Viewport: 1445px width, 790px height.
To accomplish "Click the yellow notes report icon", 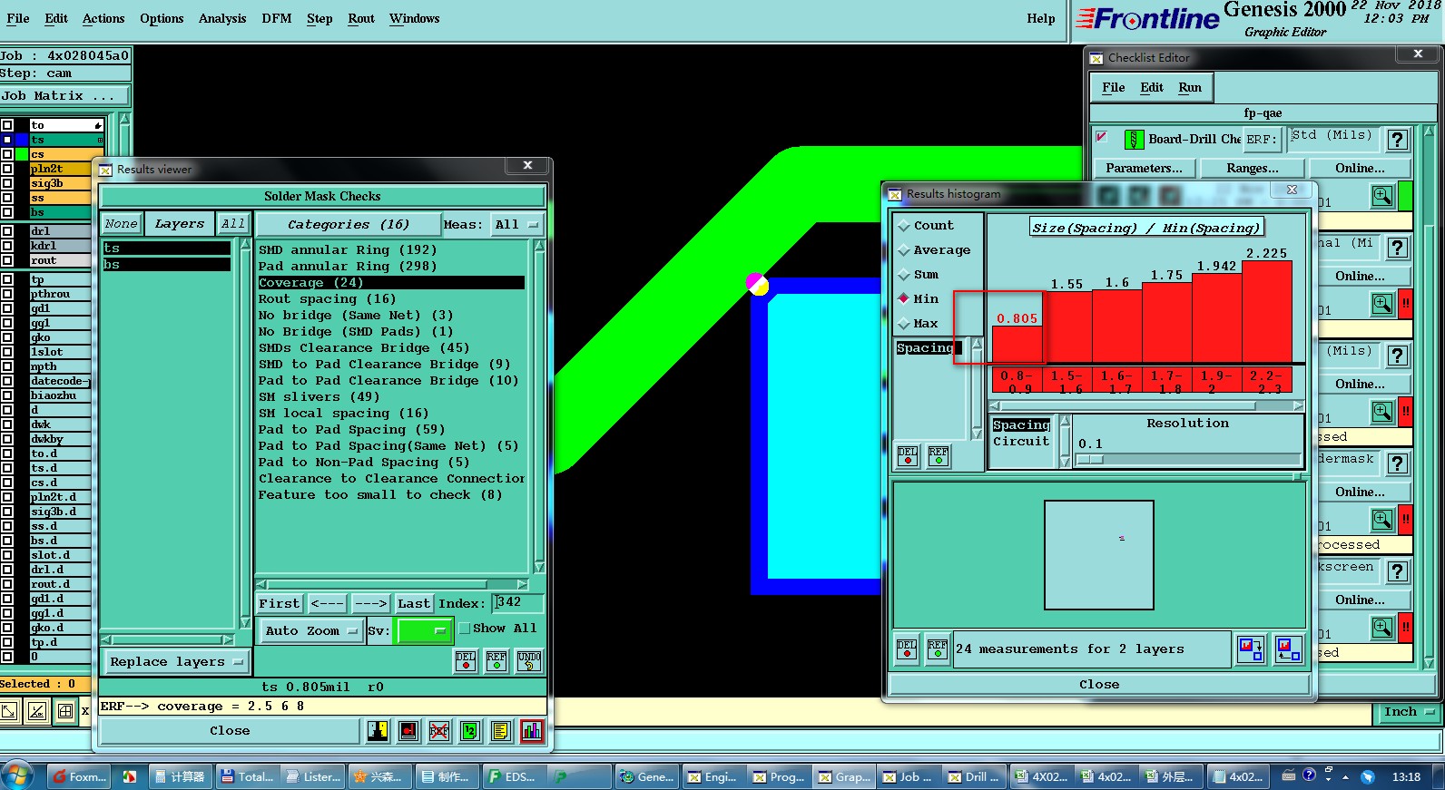I will pos(501,730).
